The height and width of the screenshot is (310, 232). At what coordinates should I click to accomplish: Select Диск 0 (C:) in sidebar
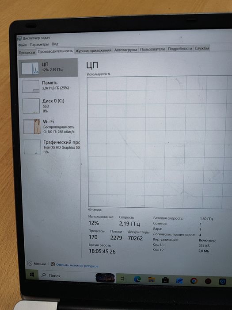pyautogui.click(x=49, y=106)
